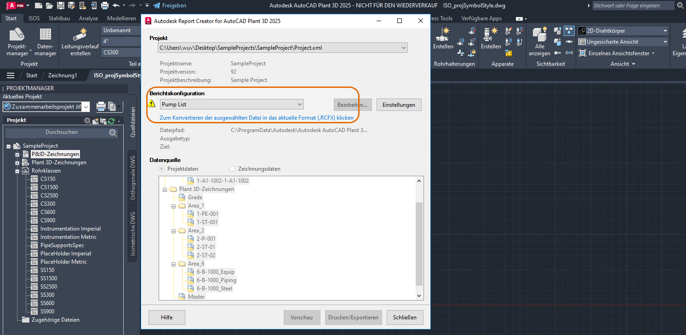This screenshot has width=686, height=335.
Task: Expand the P&ID-Zeichnungen tree node
Action: pos(17,154)
